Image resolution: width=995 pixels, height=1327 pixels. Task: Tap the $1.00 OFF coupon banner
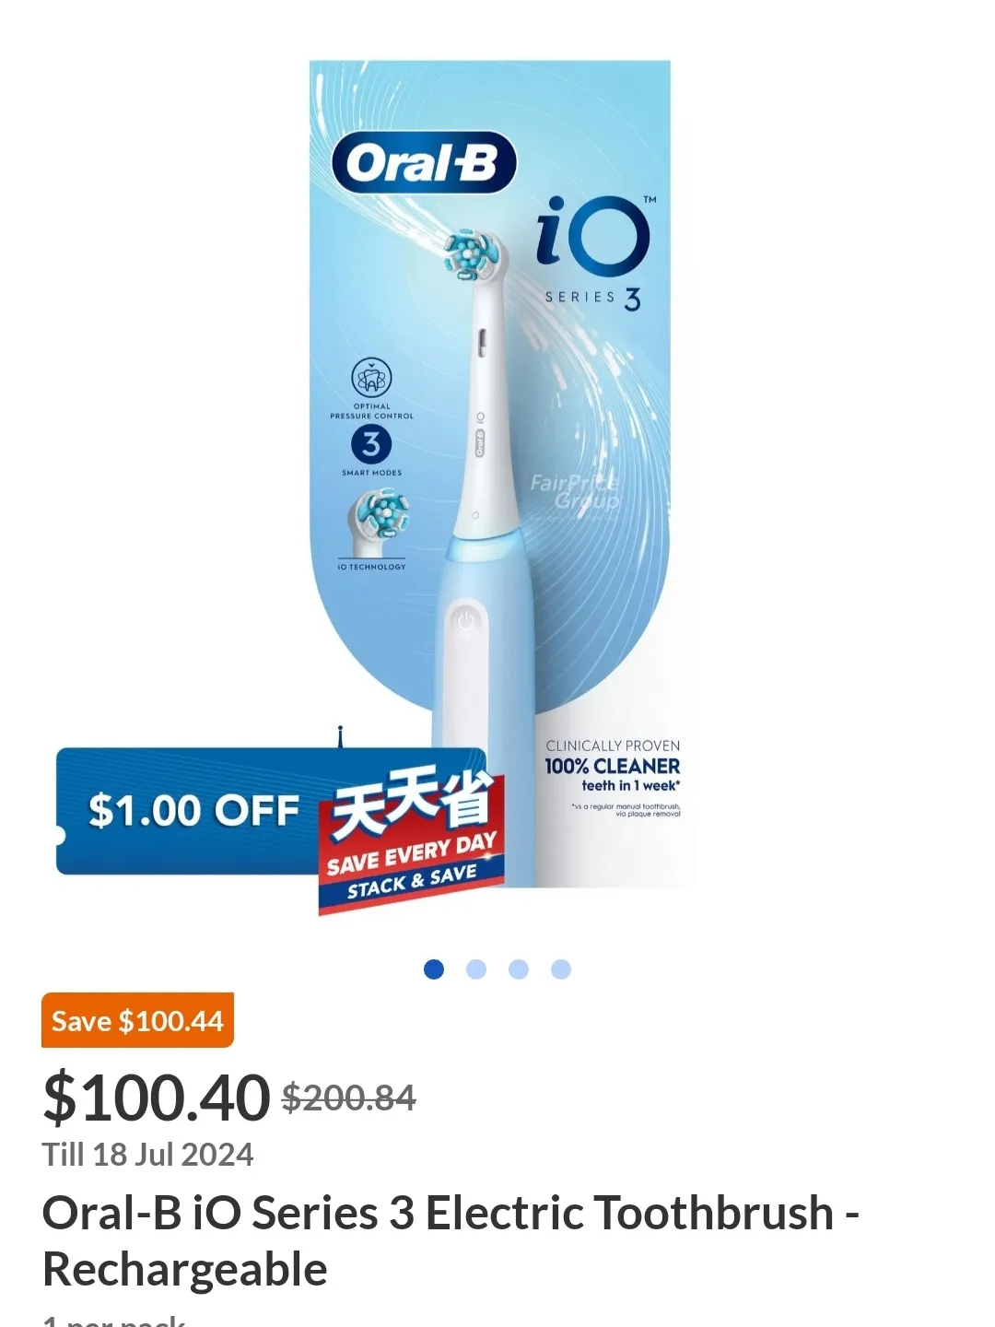[193, 811]
